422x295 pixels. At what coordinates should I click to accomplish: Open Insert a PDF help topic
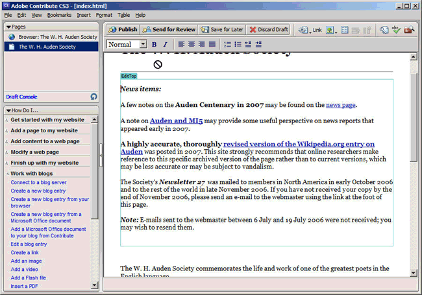click(x=24, y=286)
